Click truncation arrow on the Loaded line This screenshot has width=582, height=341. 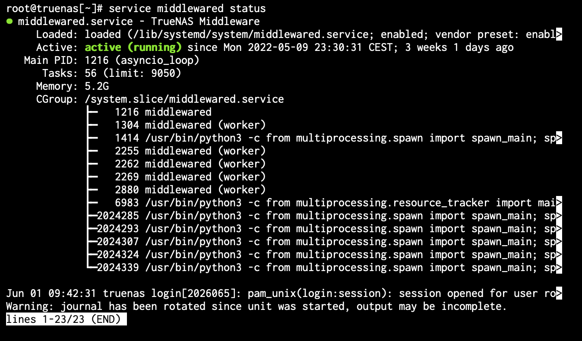tap(559, 35)
